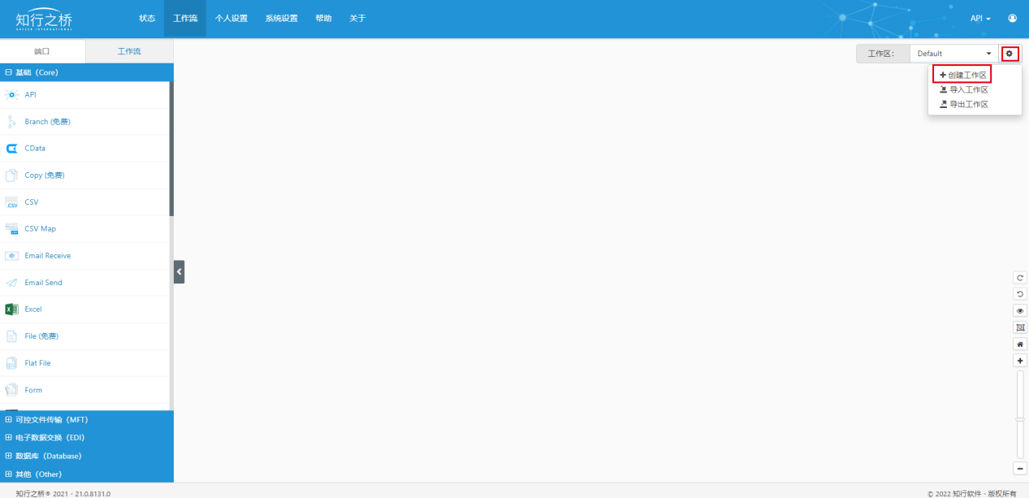The image size is (1029, 498).
Task: Switch to the 工作流 sidebar tab
Action: point(129,51)
